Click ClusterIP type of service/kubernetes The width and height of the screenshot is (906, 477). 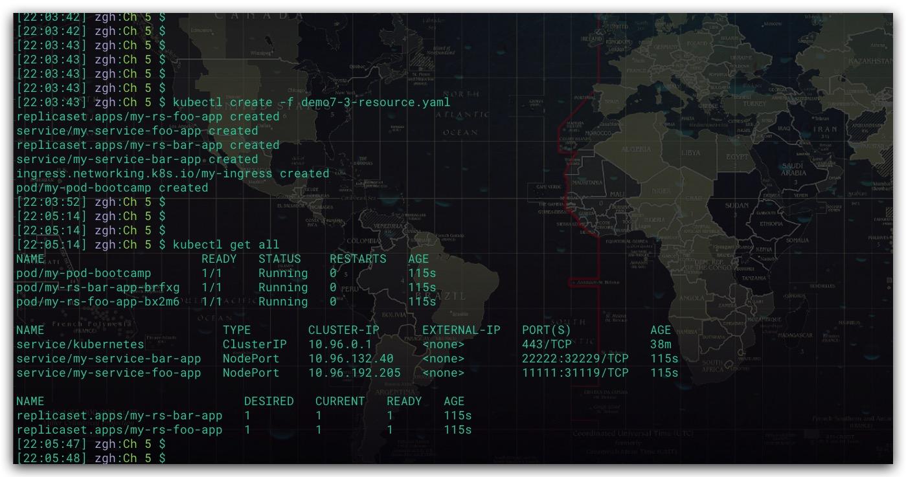[255, 344]
